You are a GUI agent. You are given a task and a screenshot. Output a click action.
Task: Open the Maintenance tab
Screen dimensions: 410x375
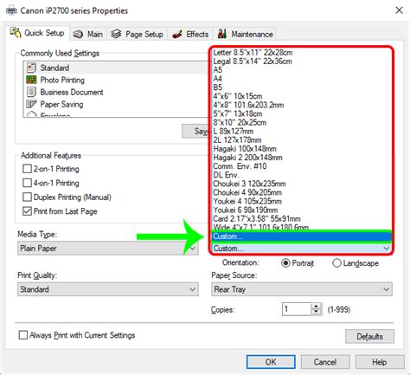click(245, 35)
